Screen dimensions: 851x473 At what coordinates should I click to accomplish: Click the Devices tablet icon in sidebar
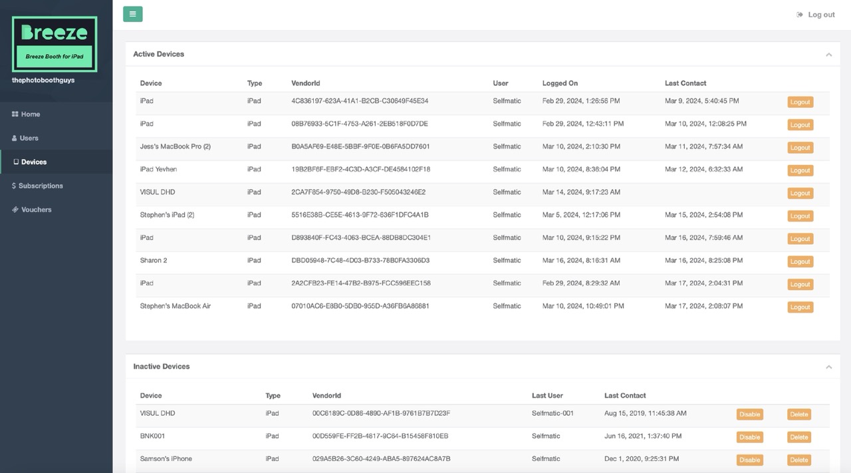(x=16, y=162)
